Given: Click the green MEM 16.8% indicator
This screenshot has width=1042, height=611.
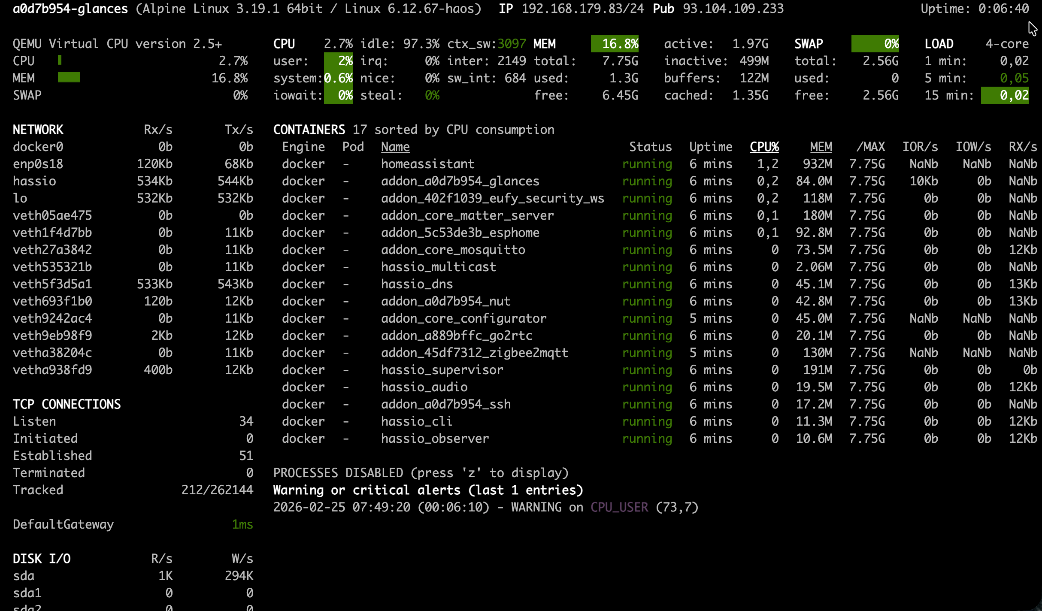Looking at the screenshot, I should tap(615, 44).
